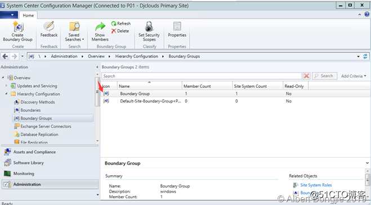Click the address bar refresh icon

365,56
